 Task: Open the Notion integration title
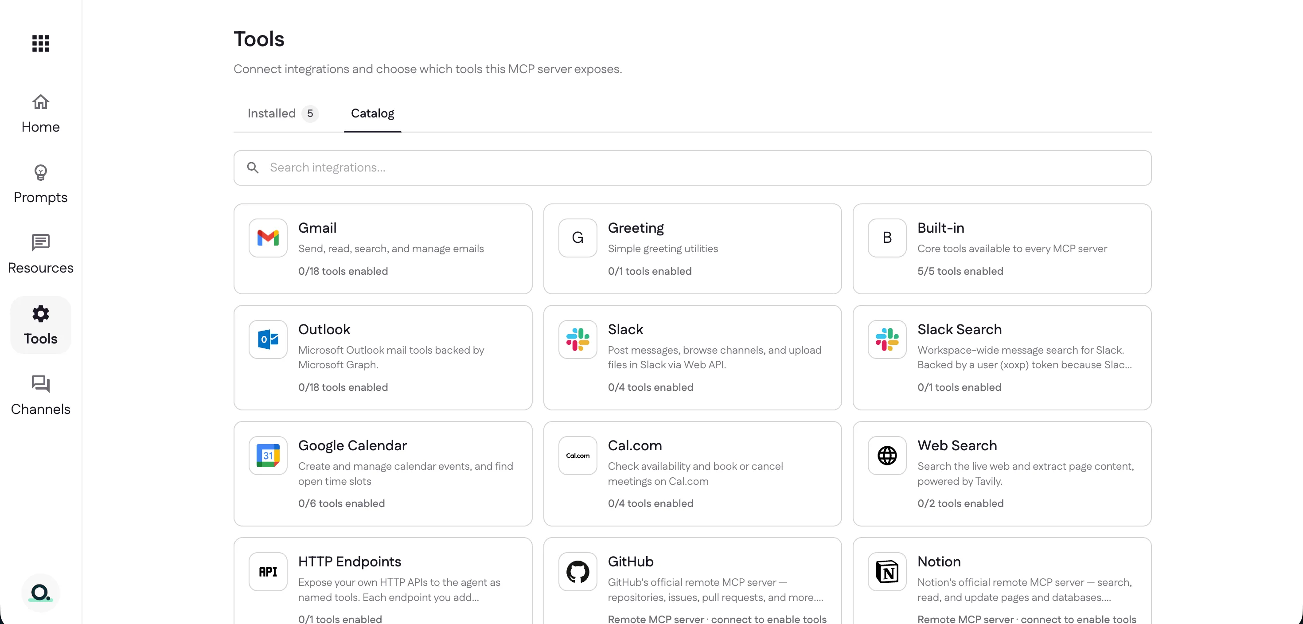click(x=939, y=562)
